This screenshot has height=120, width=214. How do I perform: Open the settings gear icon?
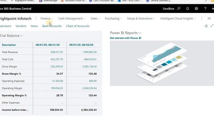click(196, 9)
